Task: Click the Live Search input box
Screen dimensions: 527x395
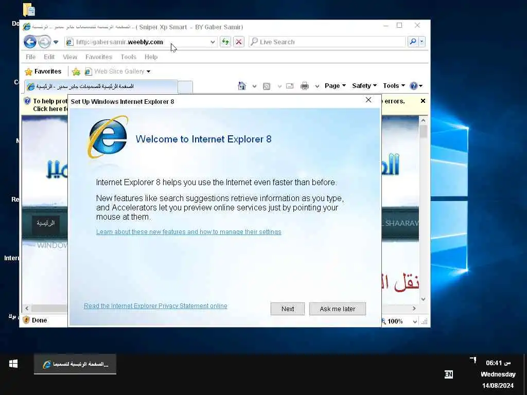Action: 327,42
